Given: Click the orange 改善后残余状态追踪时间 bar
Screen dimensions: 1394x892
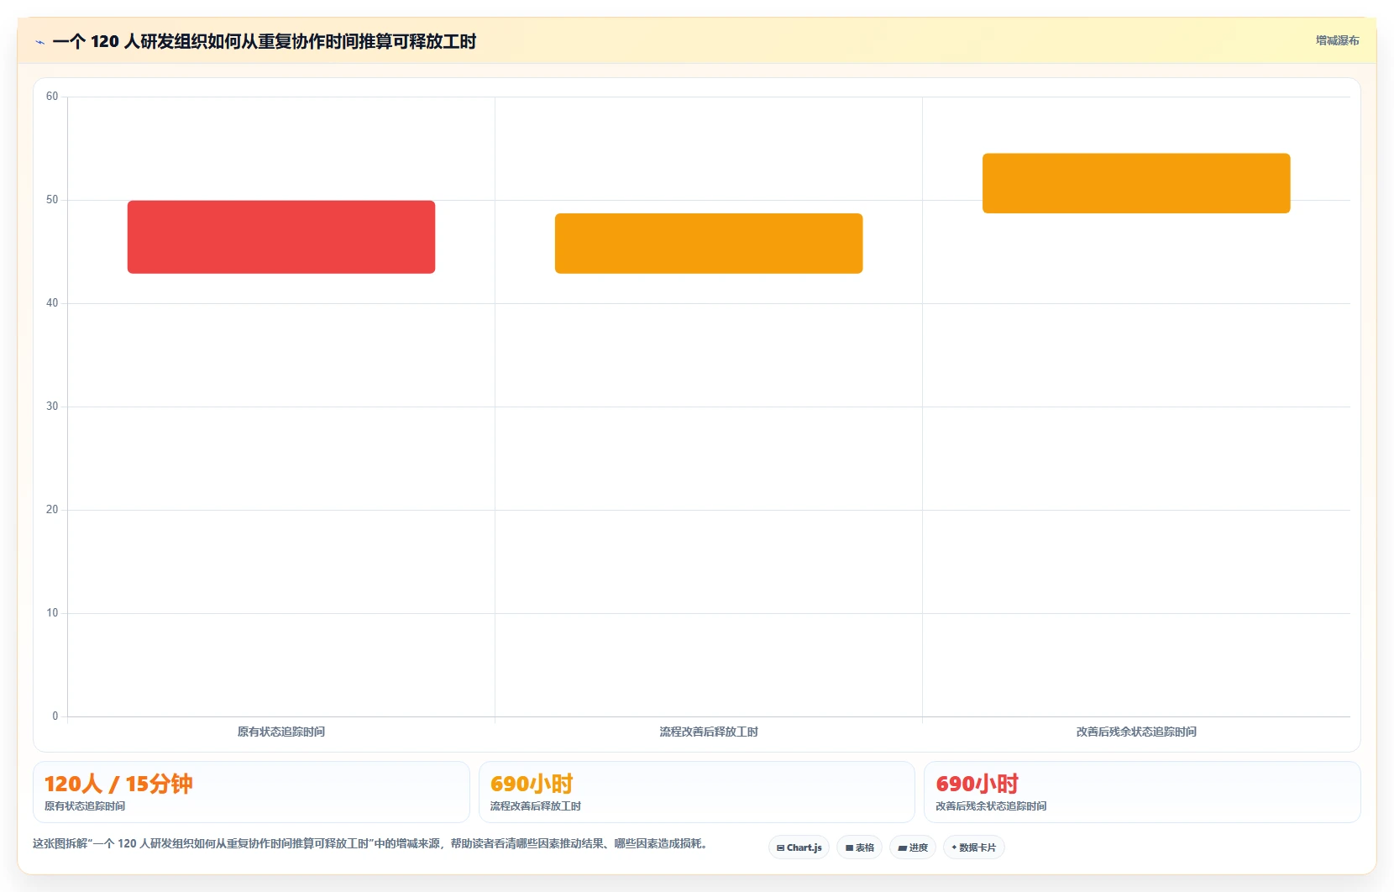Looking at the screenshot, I should [x=1136, y=183].
